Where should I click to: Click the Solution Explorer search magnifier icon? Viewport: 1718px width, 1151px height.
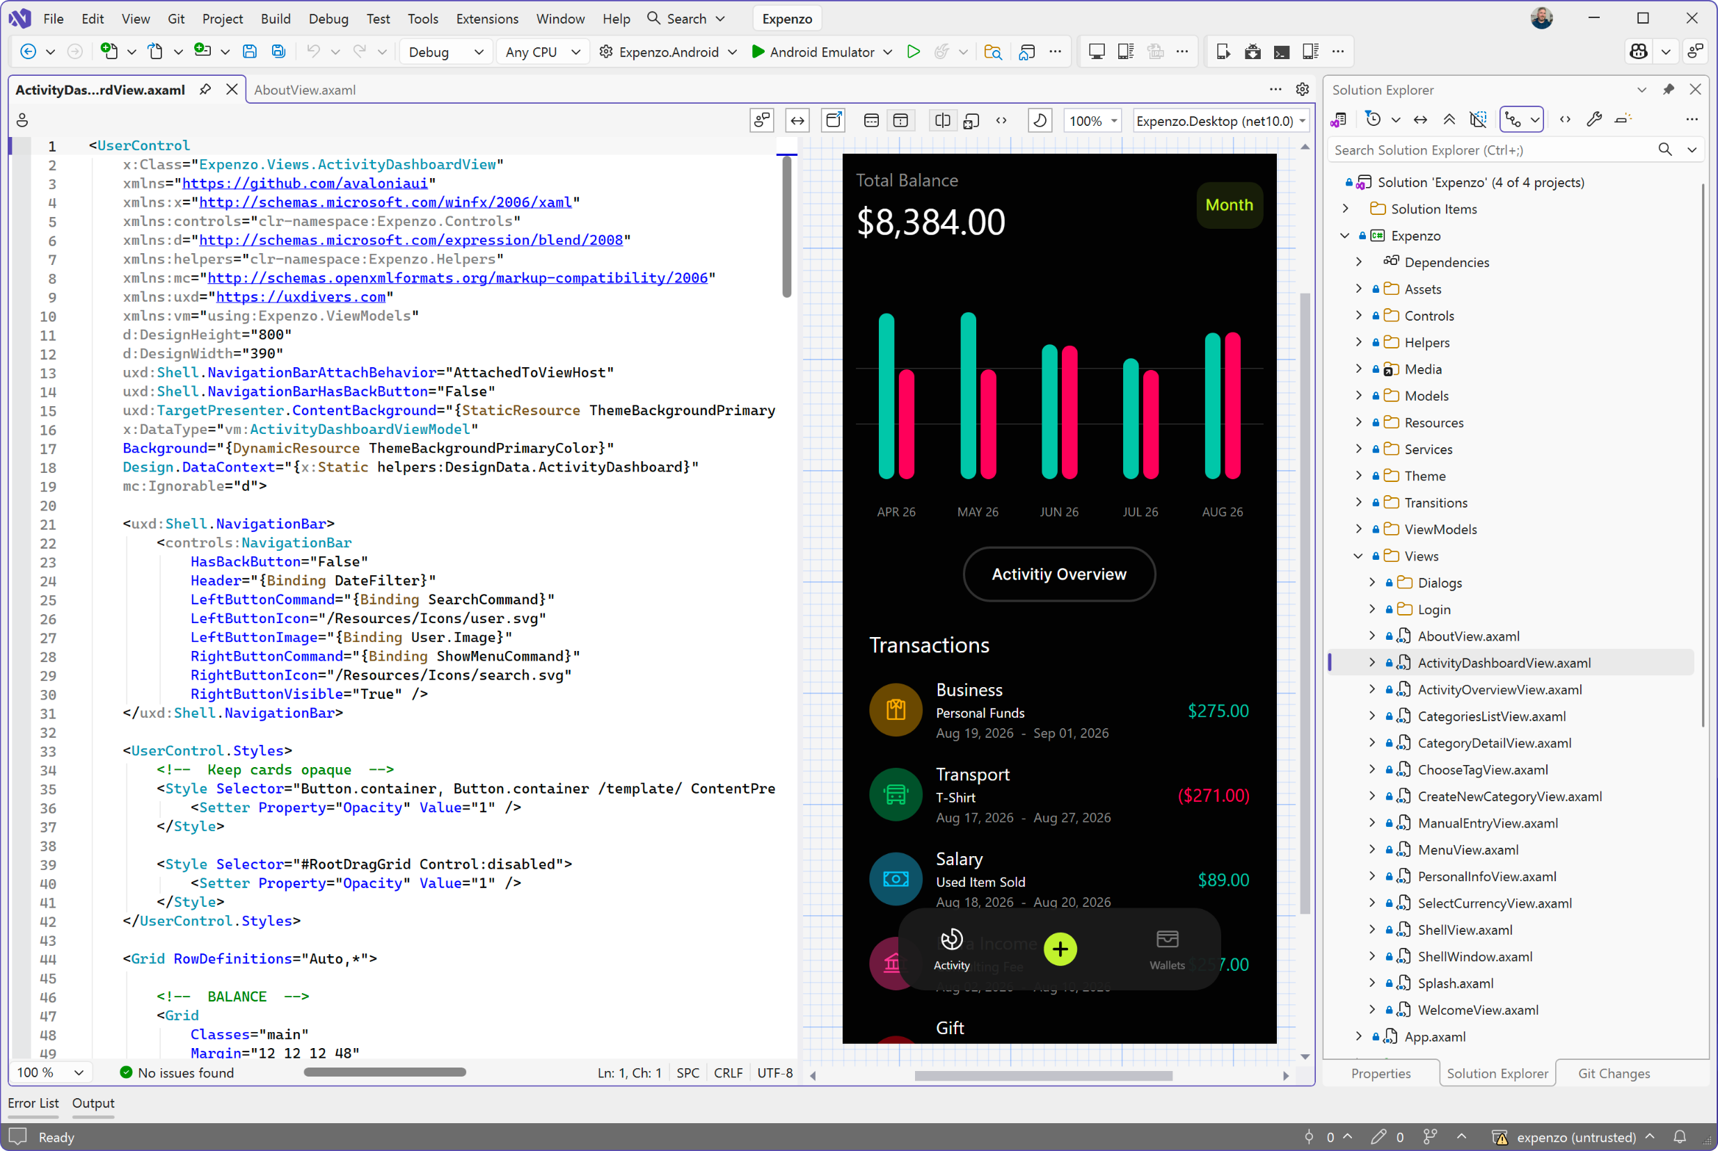(x=1665, y=150)
